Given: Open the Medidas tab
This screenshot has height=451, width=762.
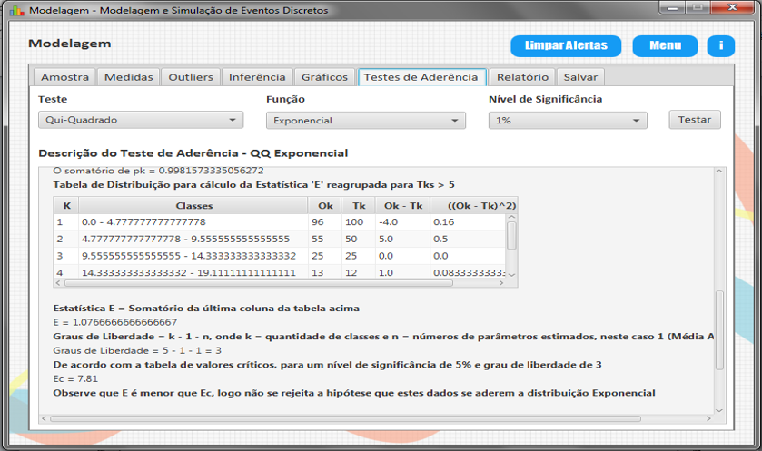Looking at the screenshot, I should [128, 77].
